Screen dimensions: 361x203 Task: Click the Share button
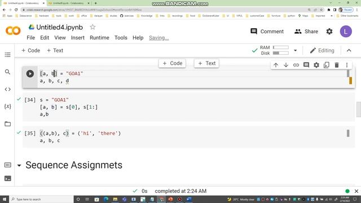point(306,32)
